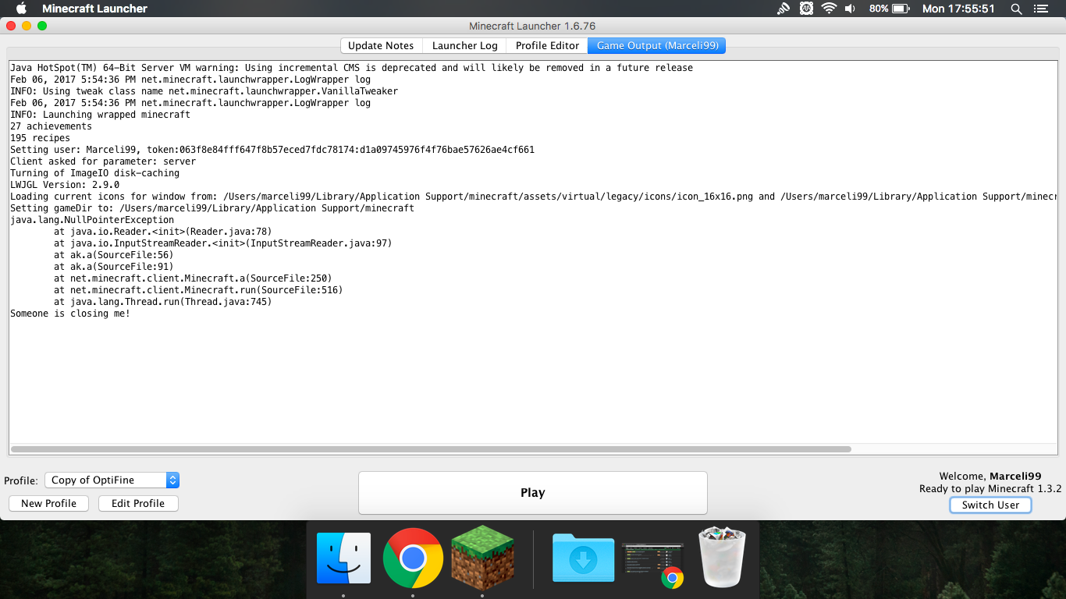The image size is (1066, 599).
Task: Click the Java HotSpot warning line
Action: 351,68
